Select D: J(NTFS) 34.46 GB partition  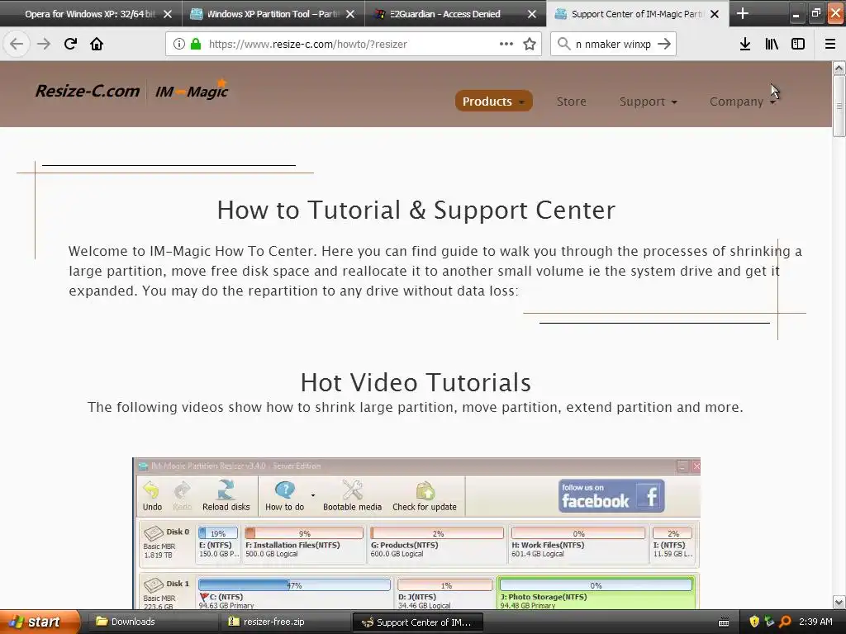tap(445, 593)
